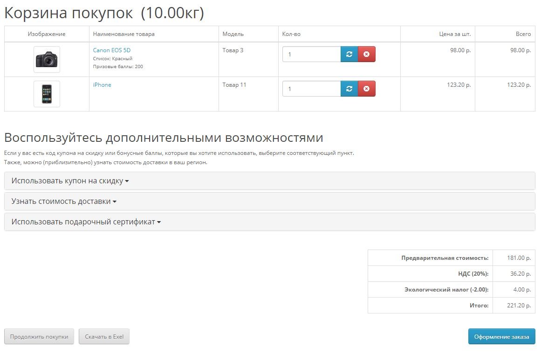Select the 'НДС (20%):' label
The image size is (541, 362).
tap(473, 273)
